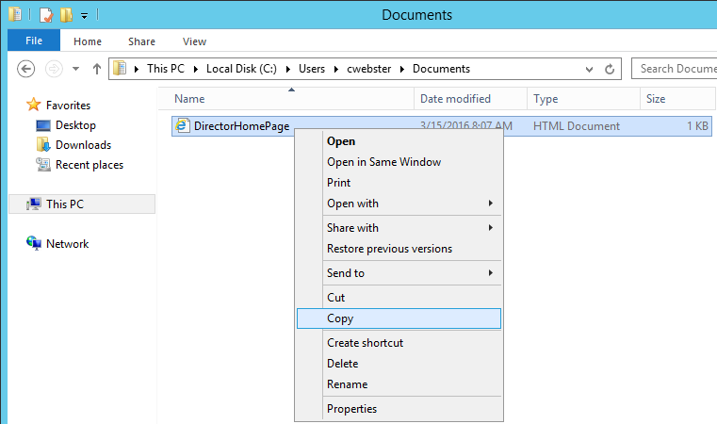Open the File ribbon tab

click(34, 41)
